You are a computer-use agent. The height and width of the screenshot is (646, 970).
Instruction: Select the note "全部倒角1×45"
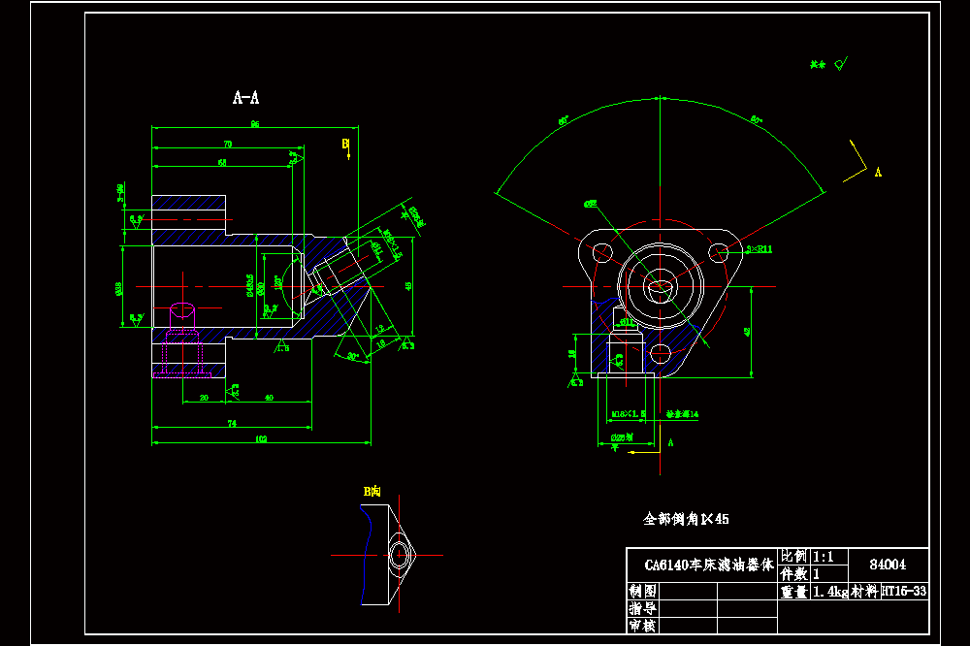point(686,519)
